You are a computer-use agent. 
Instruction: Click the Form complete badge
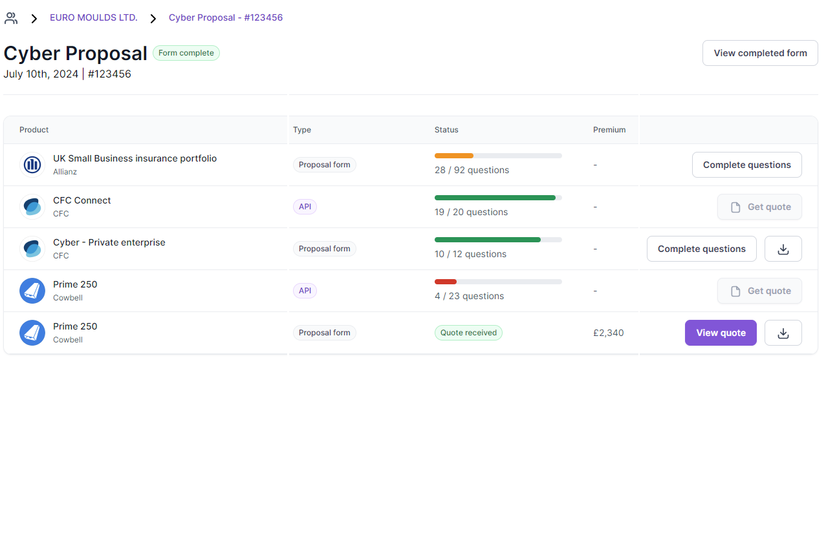[186, 53]
